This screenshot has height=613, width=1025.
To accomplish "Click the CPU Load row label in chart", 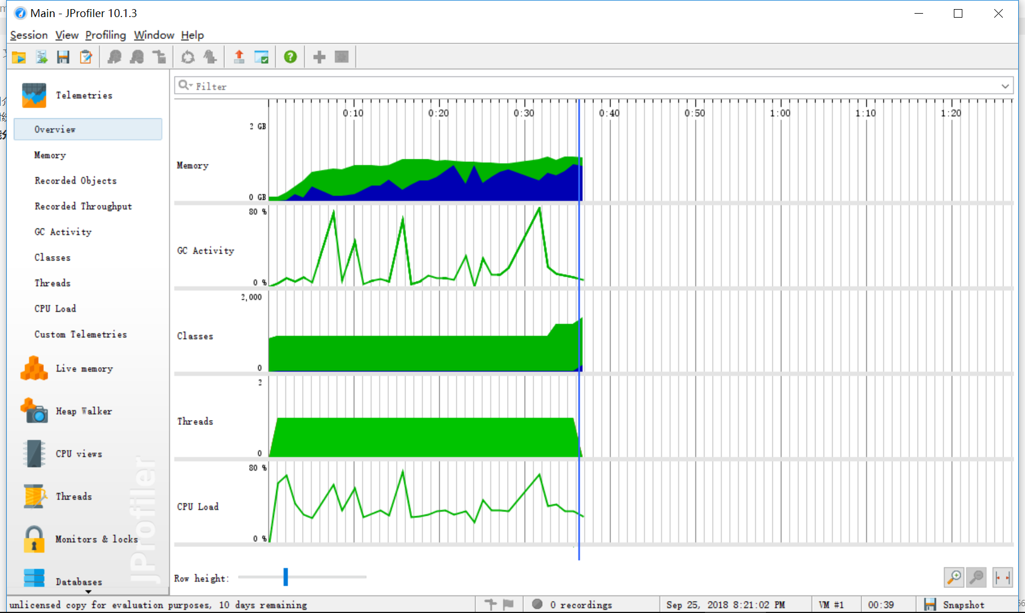I will [198, 507].
